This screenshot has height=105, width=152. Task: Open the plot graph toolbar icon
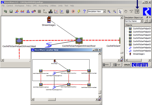(56, 11)
